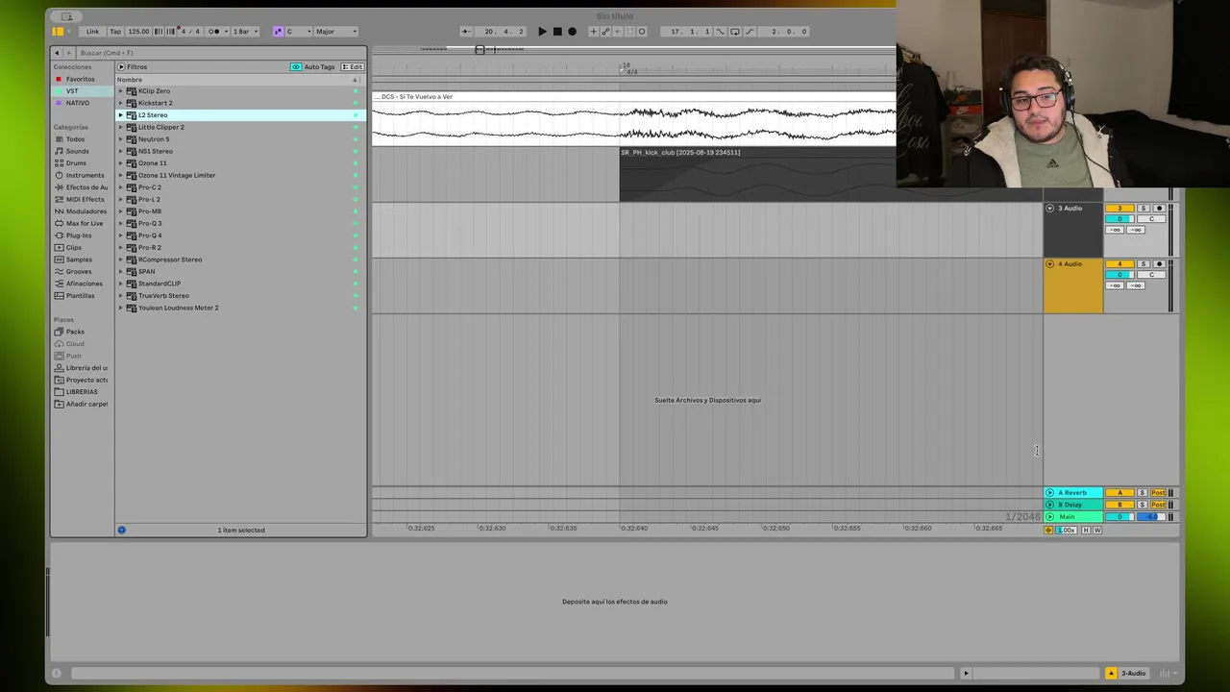The width and height of the screenshot is (1230, 692).
Task: Expand the Filtros filter section
Action: coord(121,67)
